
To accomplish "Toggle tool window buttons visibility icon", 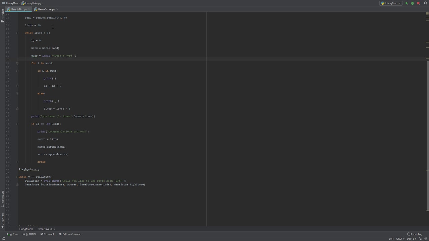I will click(3, 239).
